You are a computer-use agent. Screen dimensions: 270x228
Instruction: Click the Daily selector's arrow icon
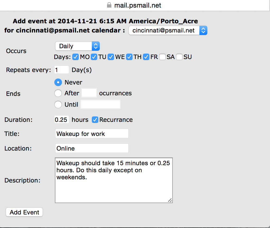pos(95,46)
